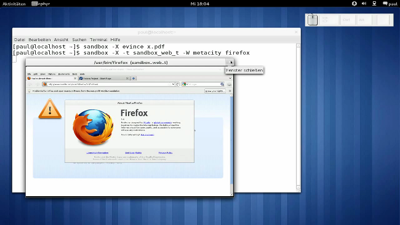The width and height of the screenshot is (400, 225).
Task: Click the bookmark star in URL bar
Action: (x=169, y=84)
